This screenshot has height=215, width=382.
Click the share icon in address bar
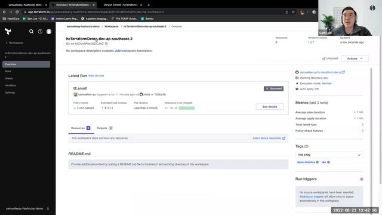tap(286, 12)
